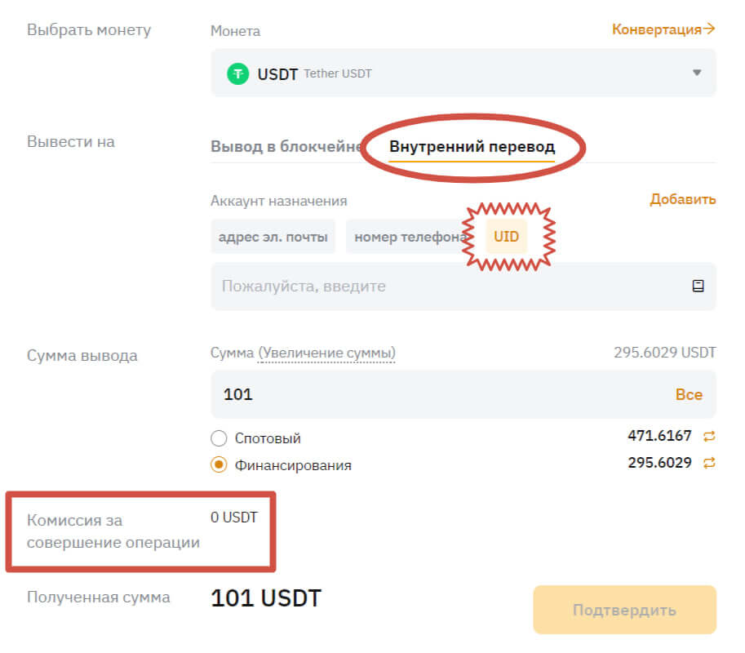745x653 pixels.
Task: Select the Спотовый radio button
Action: point(219,438)
